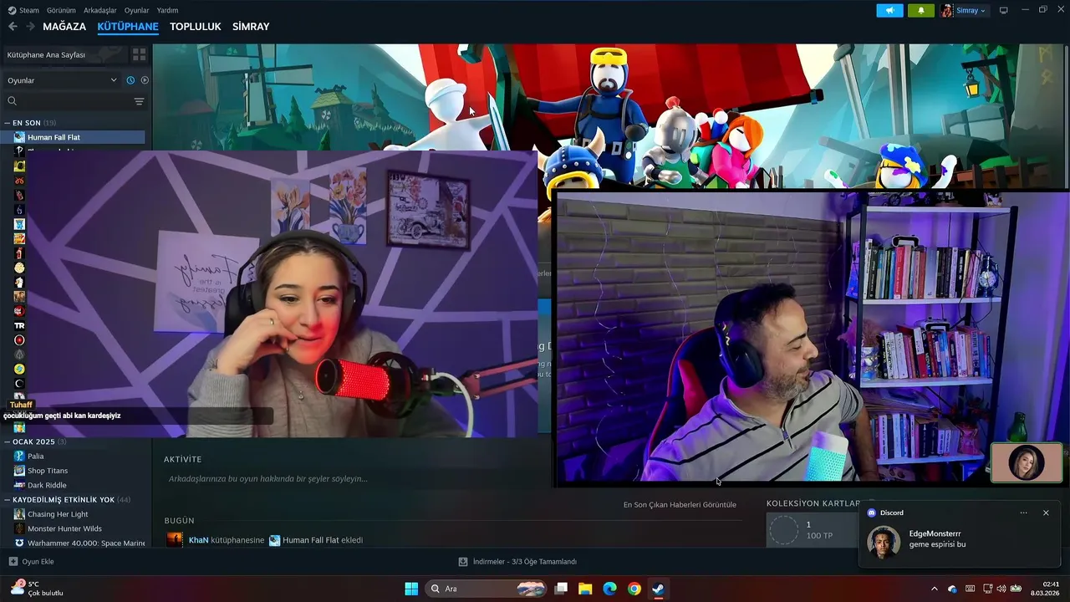
Task: Switch to Big Picture mode monitor icon
Action: (1004, 10)
